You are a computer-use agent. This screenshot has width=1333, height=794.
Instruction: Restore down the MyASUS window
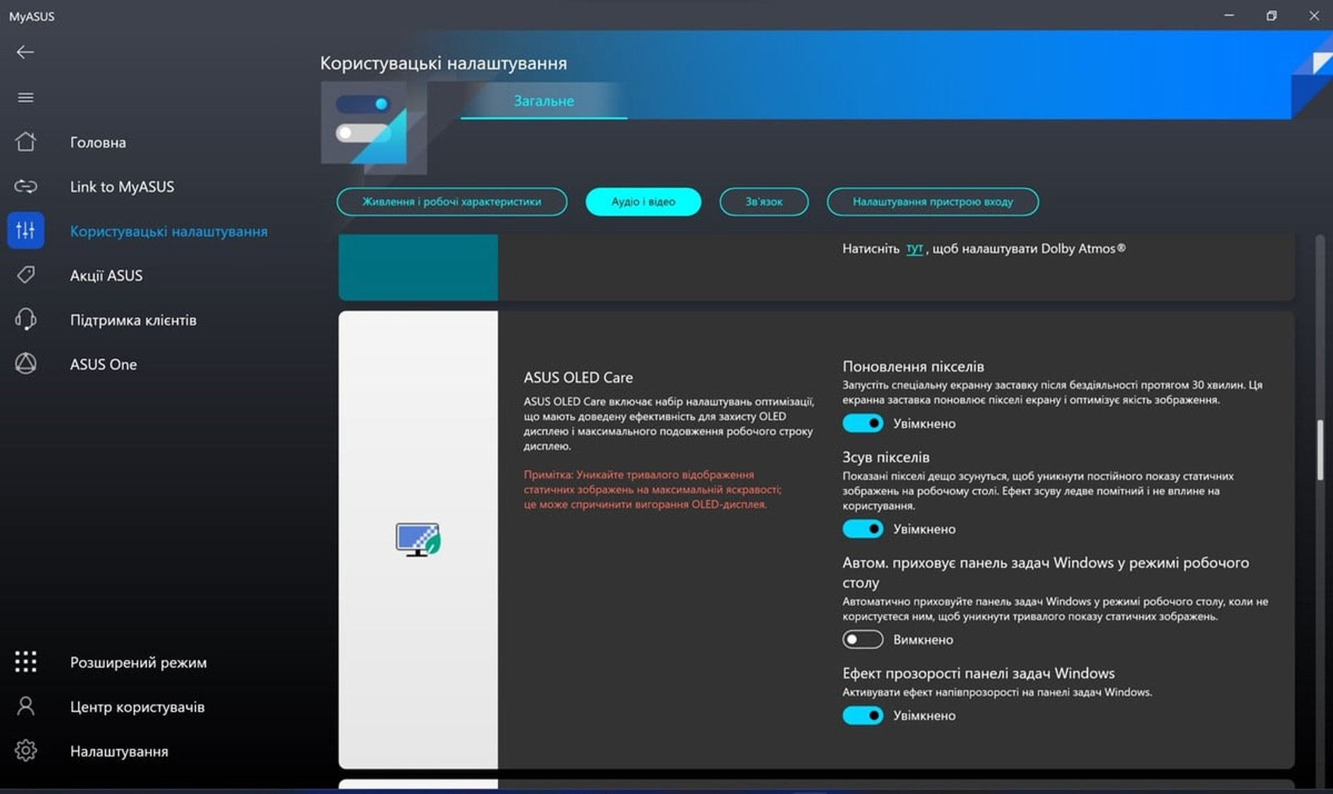(x=1271, y=15)
